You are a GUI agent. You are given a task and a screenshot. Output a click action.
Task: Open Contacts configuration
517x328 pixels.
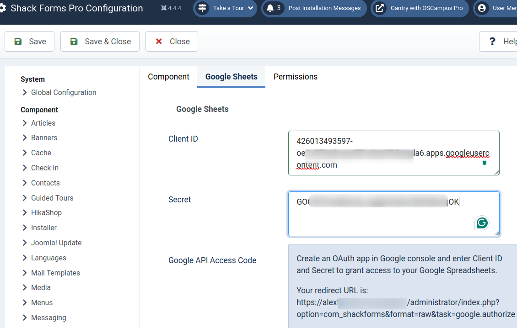(45, 183)
